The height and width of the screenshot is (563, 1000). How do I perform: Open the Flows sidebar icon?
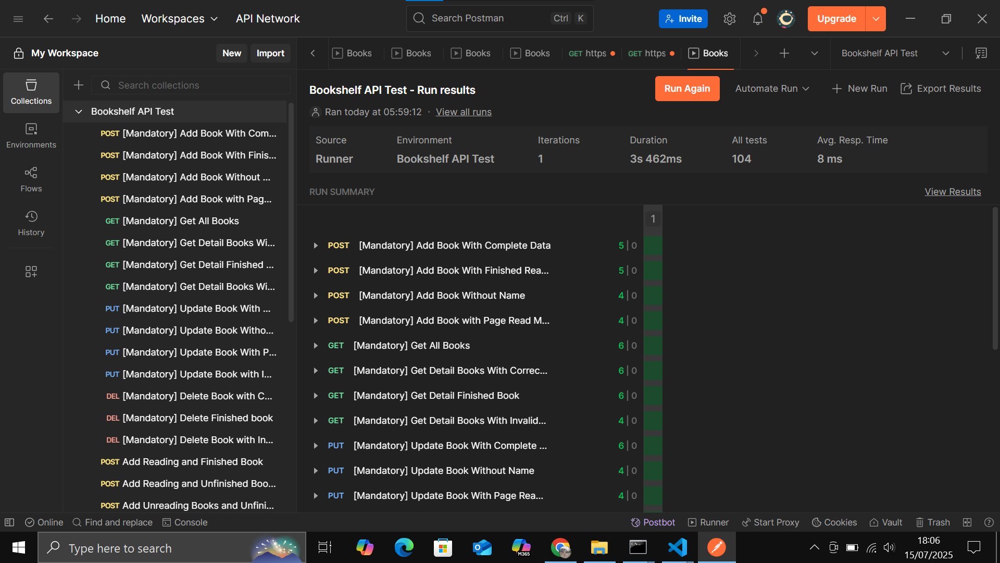[31, 180]
